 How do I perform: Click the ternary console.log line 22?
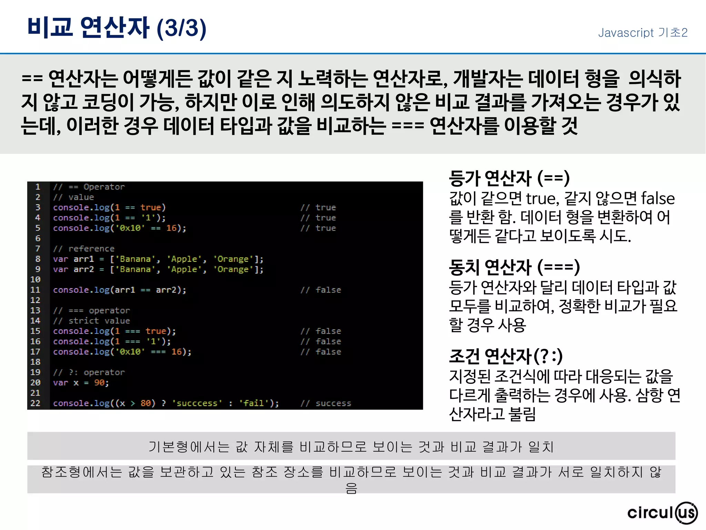[x=166, y=403]
